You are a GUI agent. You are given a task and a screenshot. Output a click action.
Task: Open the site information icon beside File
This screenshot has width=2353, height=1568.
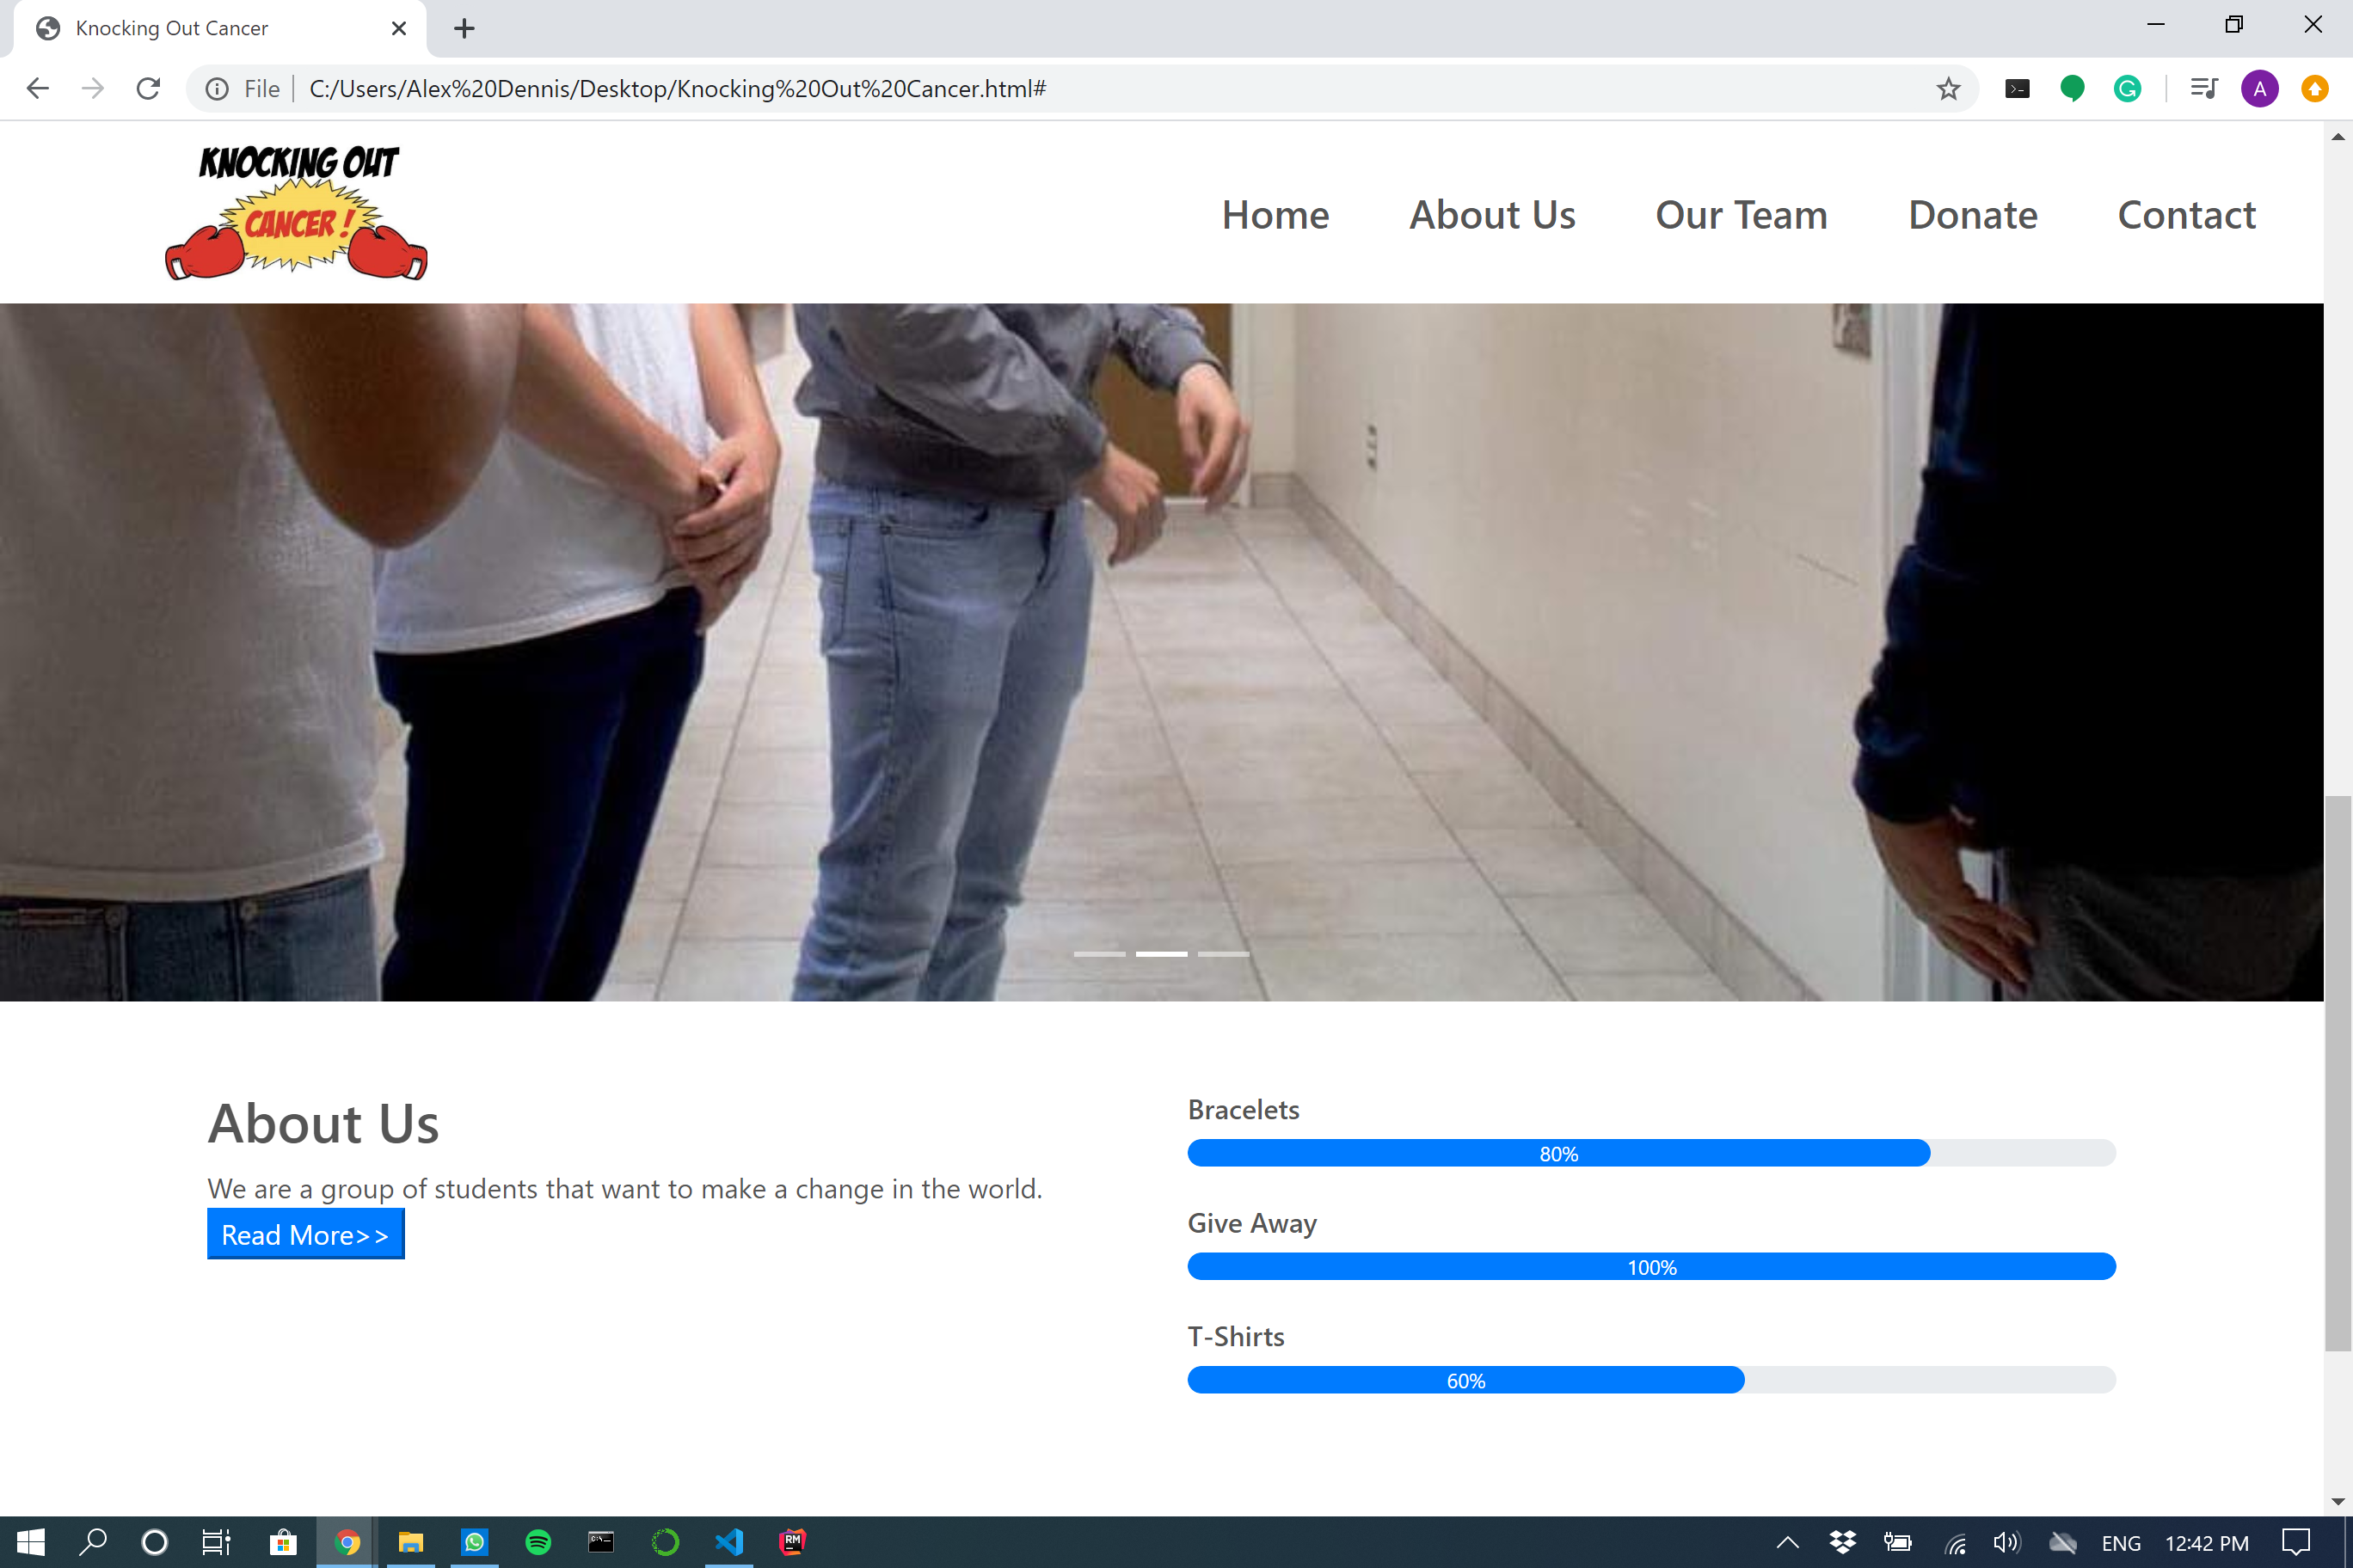tap(217, 89)
